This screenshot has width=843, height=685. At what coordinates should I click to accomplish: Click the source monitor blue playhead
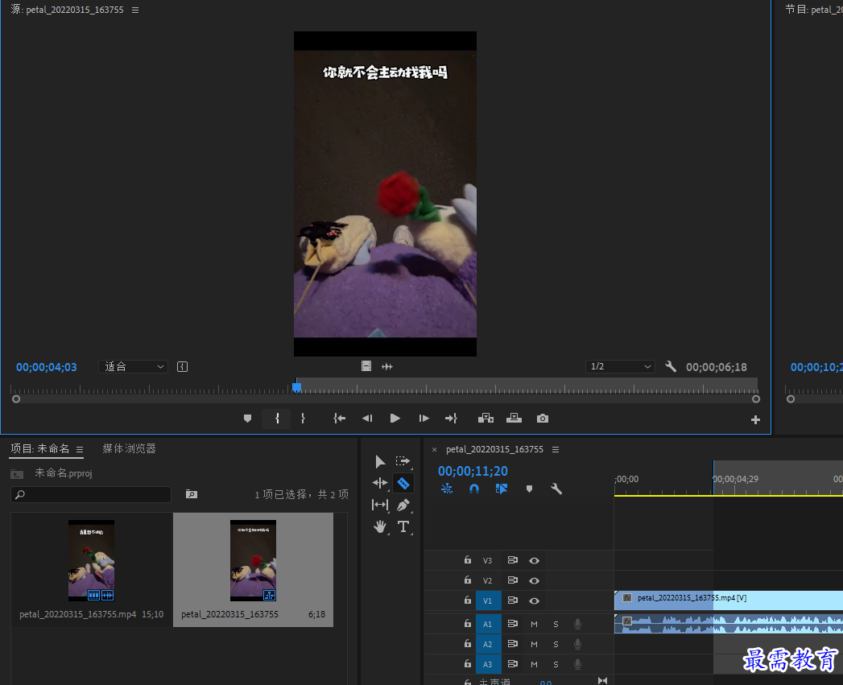tap(297, 387)
